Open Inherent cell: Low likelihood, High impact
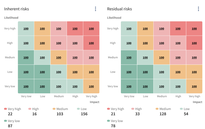 (x=75, y=72)
